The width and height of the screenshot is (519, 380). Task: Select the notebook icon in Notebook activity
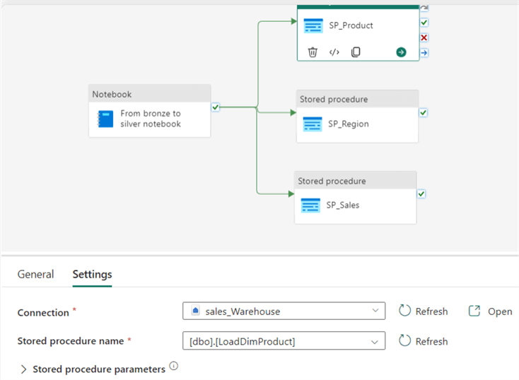point(105,119)
